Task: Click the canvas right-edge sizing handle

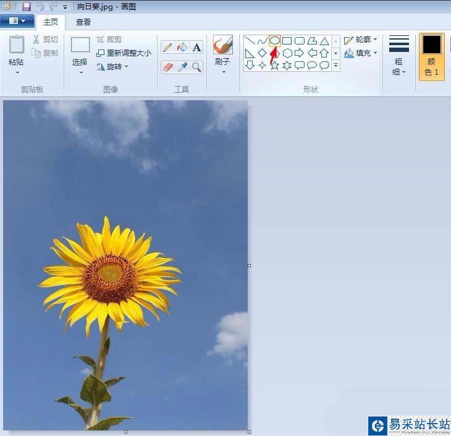Action: 250,265
